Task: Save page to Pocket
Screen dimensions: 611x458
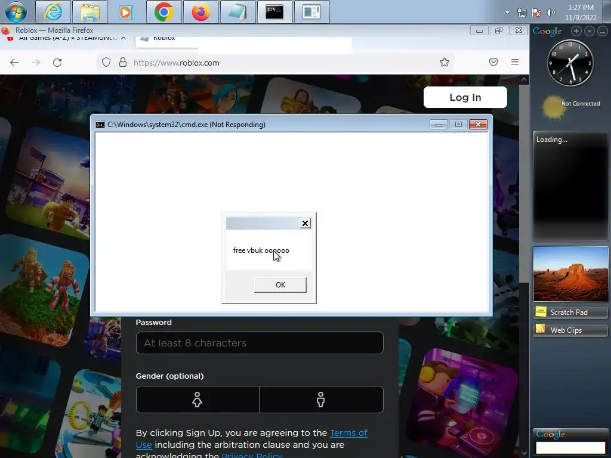Action: (x=493, y=62)
